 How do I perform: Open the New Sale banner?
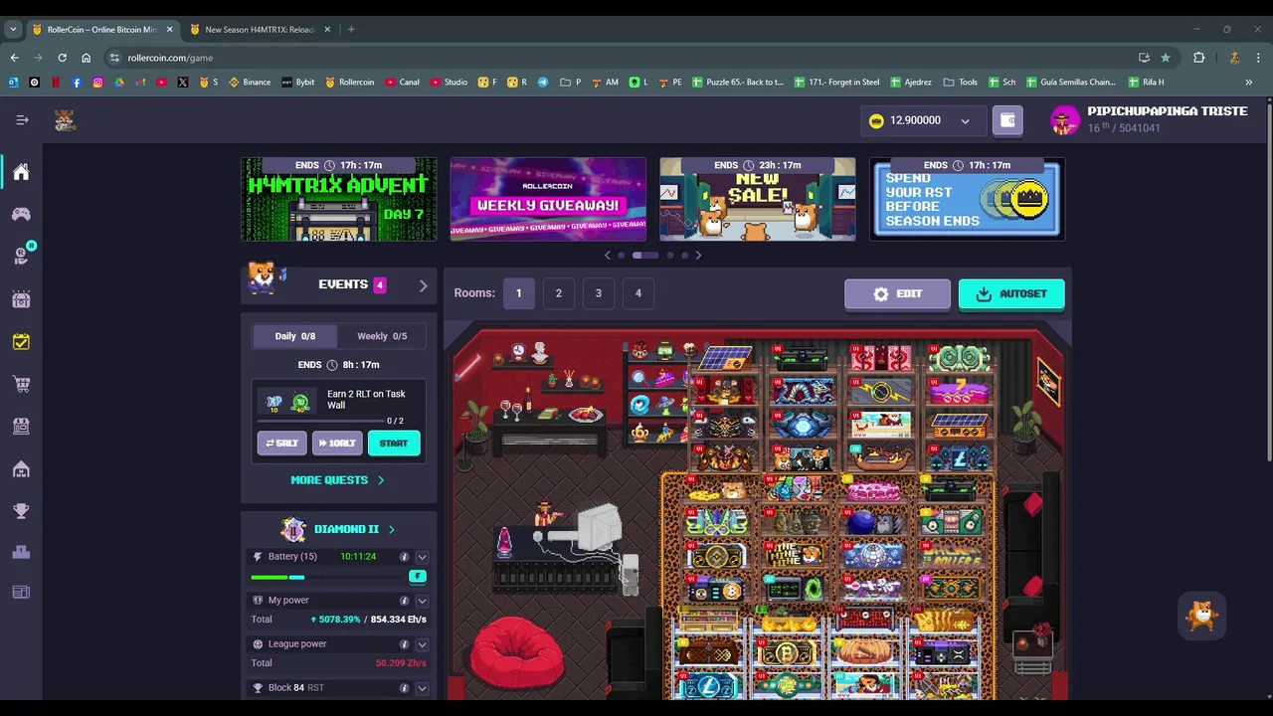pos(758,200)
